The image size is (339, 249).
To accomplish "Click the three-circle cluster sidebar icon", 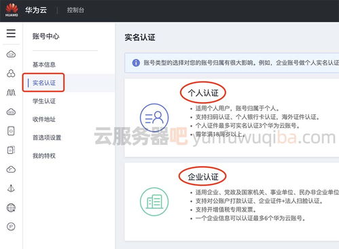I will 11,73.
